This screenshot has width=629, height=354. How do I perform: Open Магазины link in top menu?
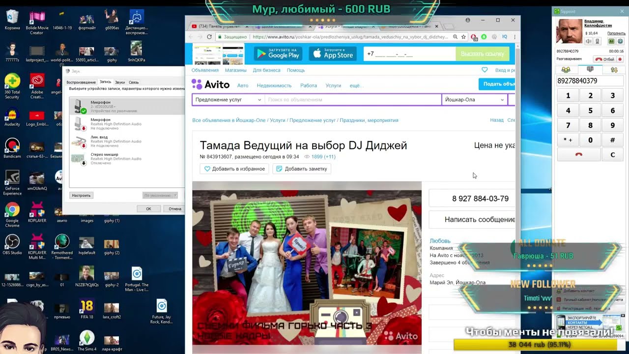click(236, 70)
